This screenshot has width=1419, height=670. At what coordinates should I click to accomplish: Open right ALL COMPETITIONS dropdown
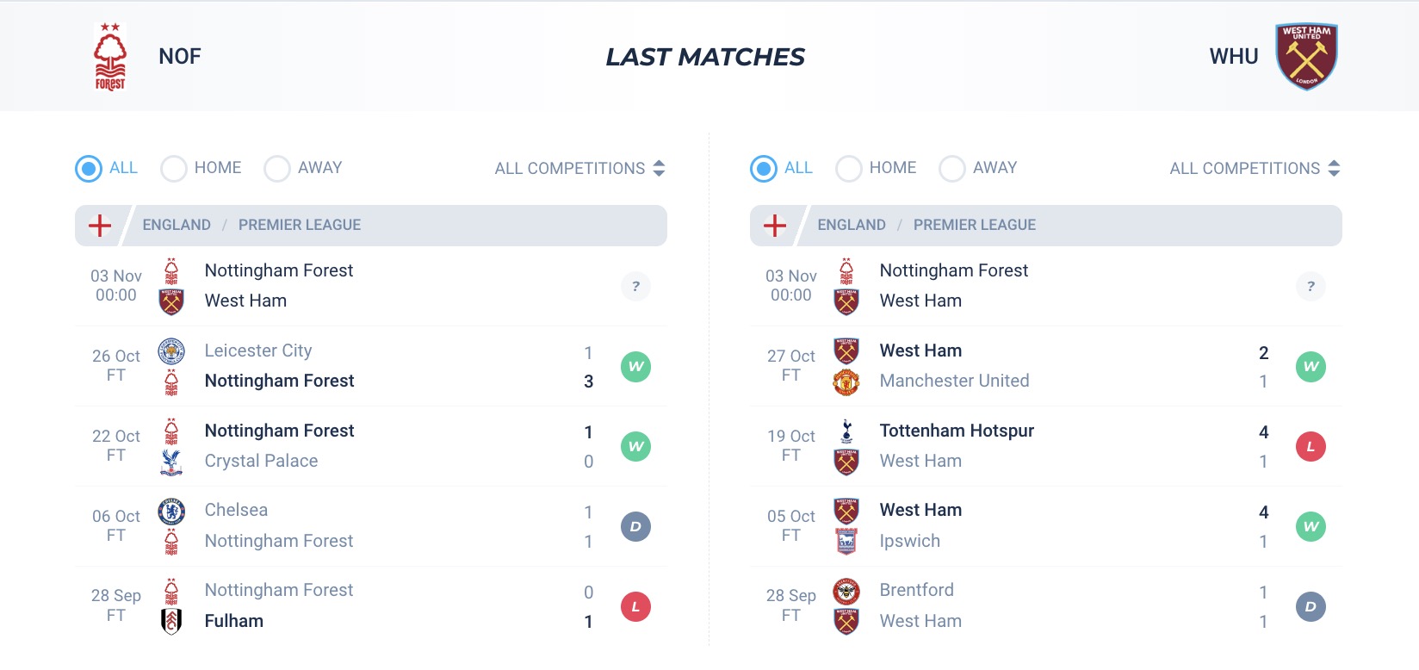(x=1255, y=169)
